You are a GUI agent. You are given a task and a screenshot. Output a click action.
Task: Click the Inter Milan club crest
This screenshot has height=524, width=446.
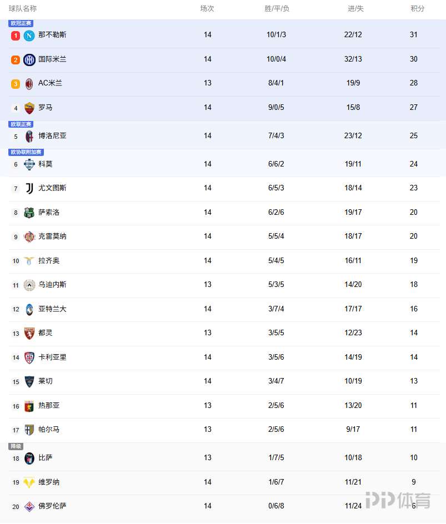[29, 59]
